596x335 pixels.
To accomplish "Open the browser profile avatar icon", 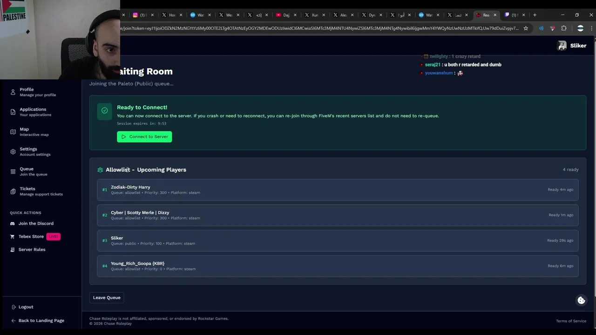I will (x=580, y=28).
